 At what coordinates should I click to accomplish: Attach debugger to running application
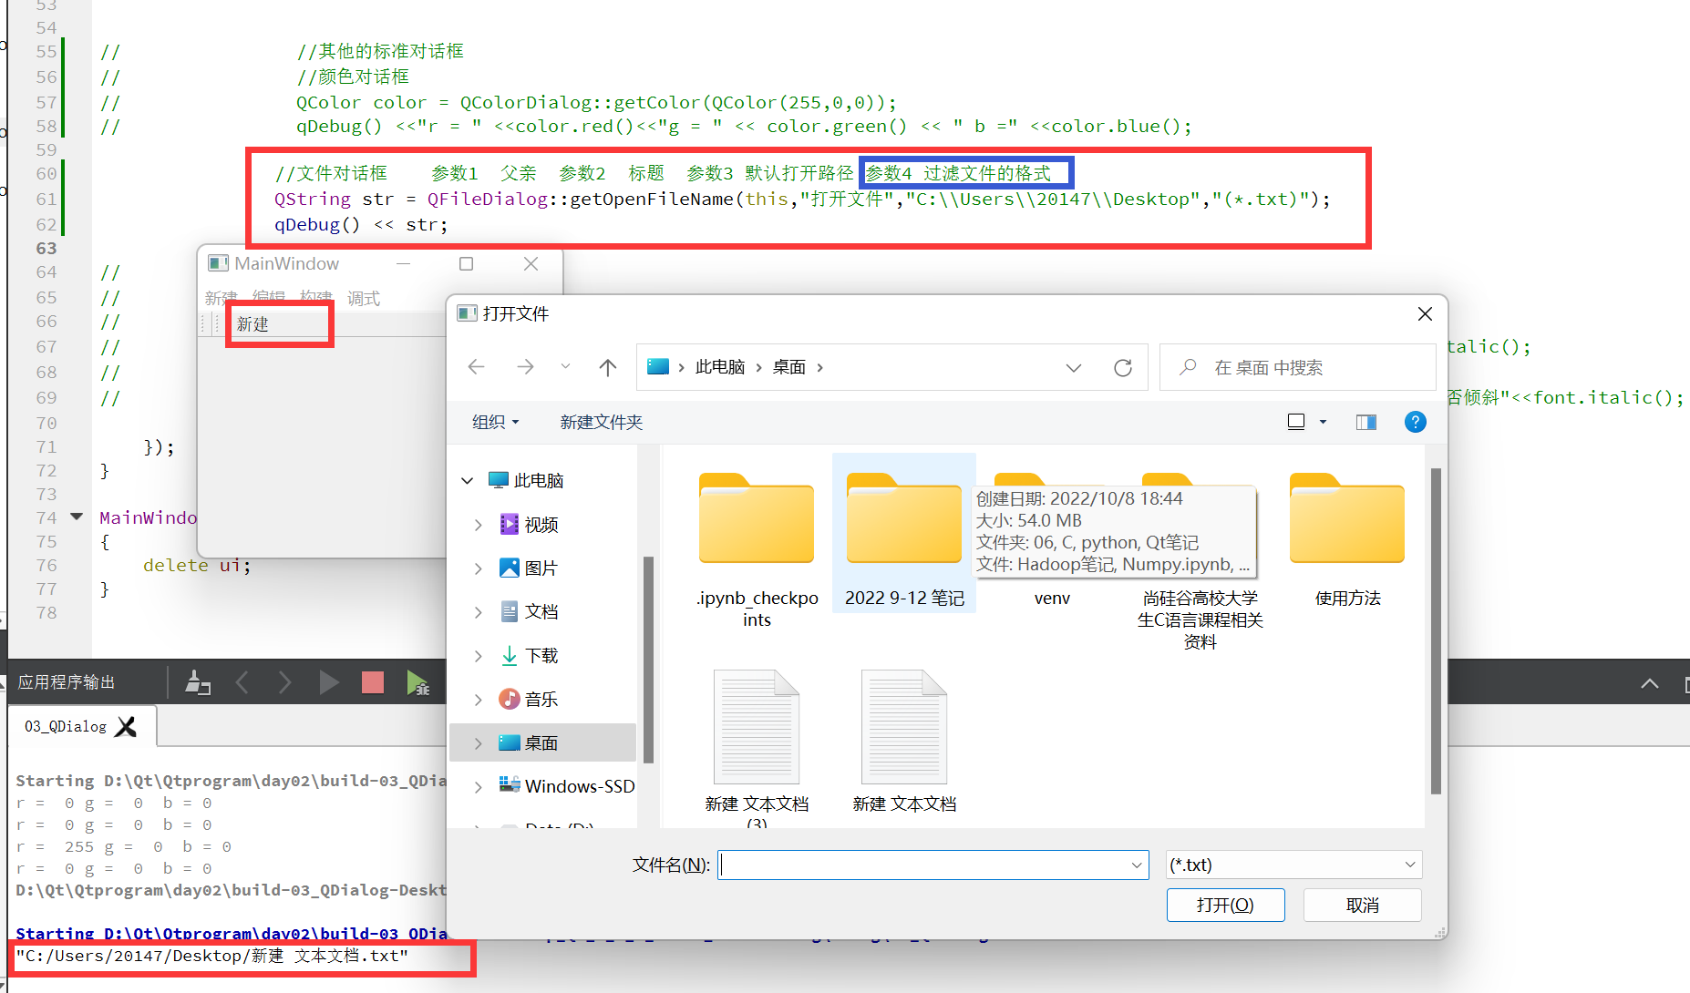[x=417, y=682]
